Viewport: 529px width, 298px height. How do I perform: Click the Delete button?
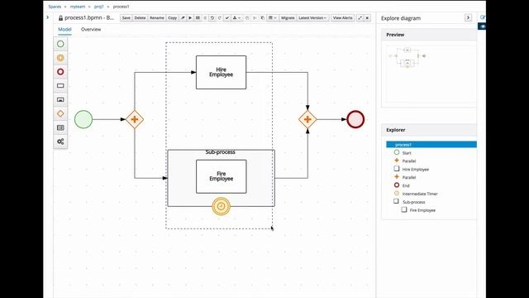[x=140, y=18]
